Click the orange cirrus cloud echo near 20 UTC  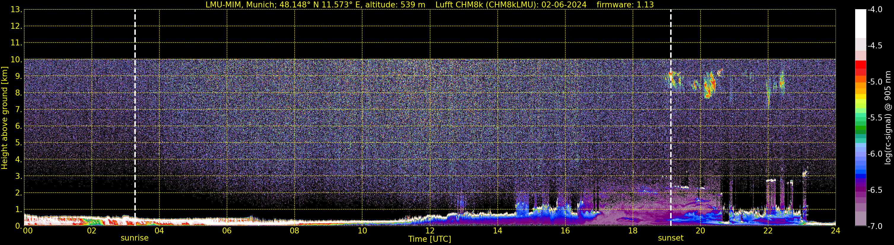(x=710, y=85)
